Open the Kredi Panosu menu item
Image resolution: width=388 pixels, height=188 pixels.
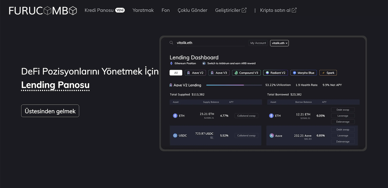click(99, 10)
